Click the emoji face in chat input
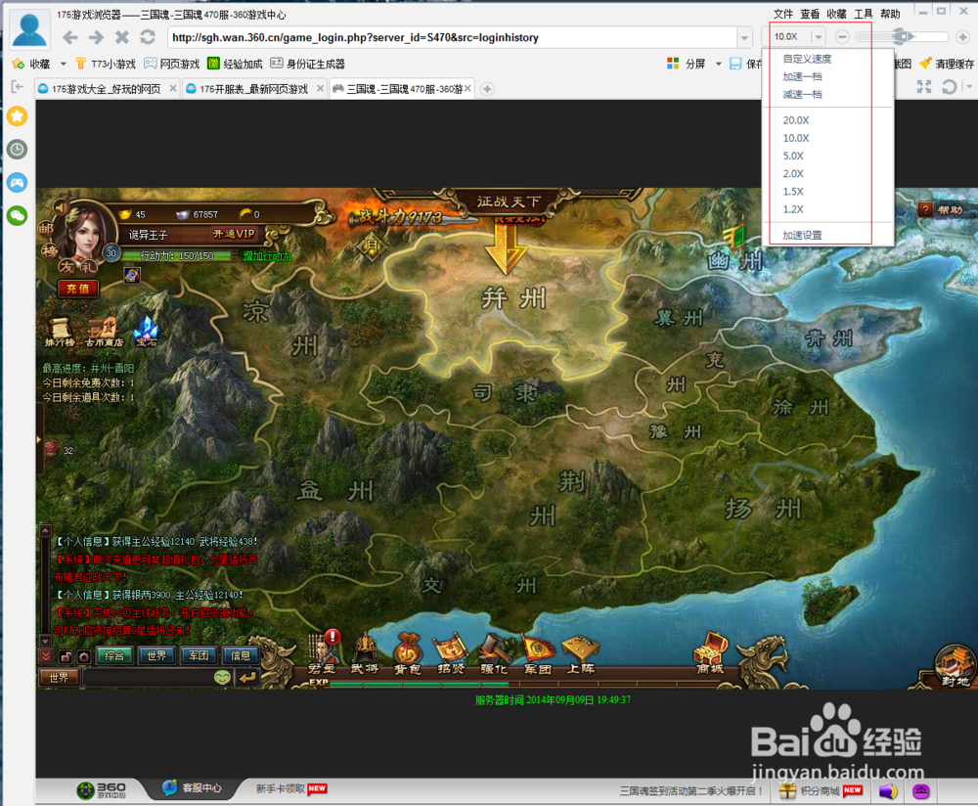The width and height of the screenshot is (978, 806). [222, 678]
